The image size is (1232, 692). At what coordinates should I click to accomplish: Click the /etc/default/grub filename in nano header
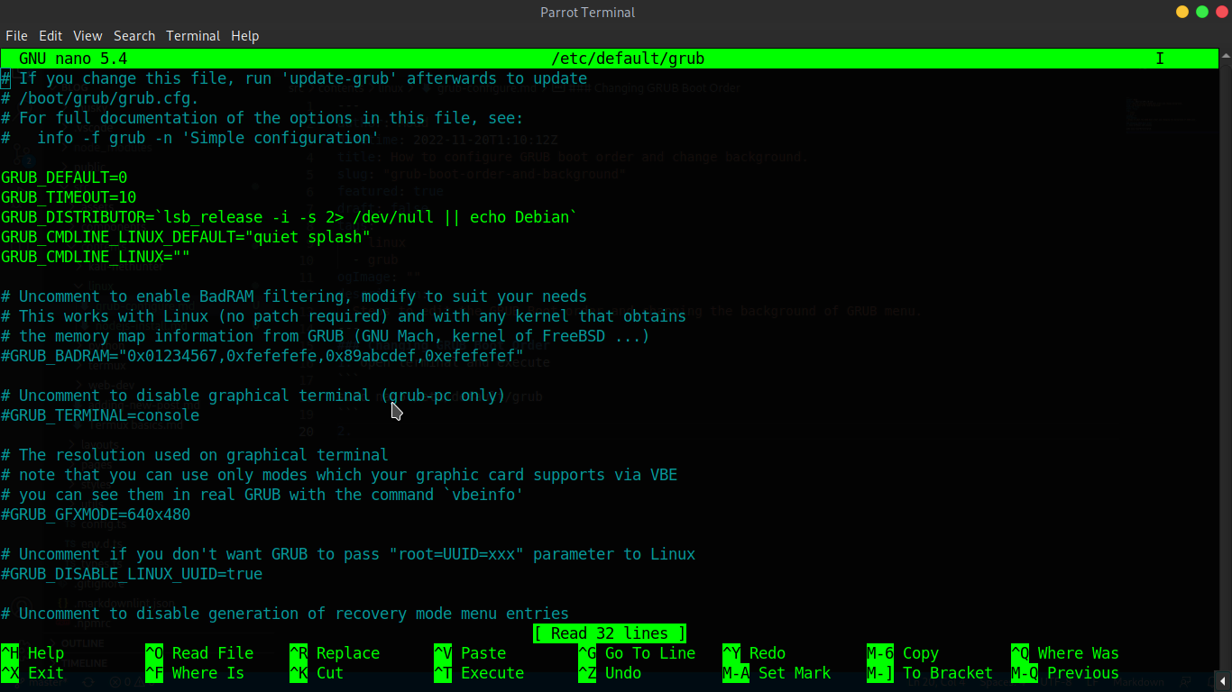[628, 59]
